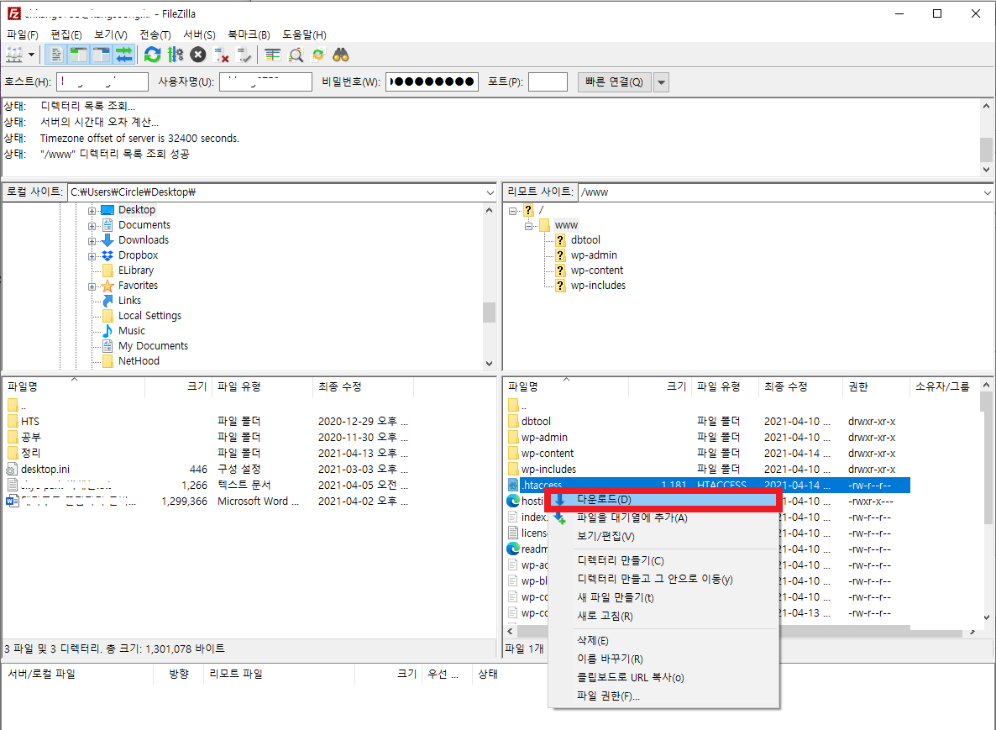Cancel the current operation

pos(197,54)
